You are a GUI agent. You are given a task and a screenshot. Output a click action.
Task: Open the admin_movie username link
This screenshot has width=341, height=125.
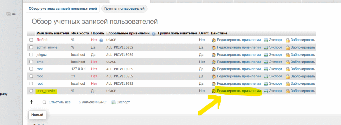pyautogui.click(x=47, y=47)
